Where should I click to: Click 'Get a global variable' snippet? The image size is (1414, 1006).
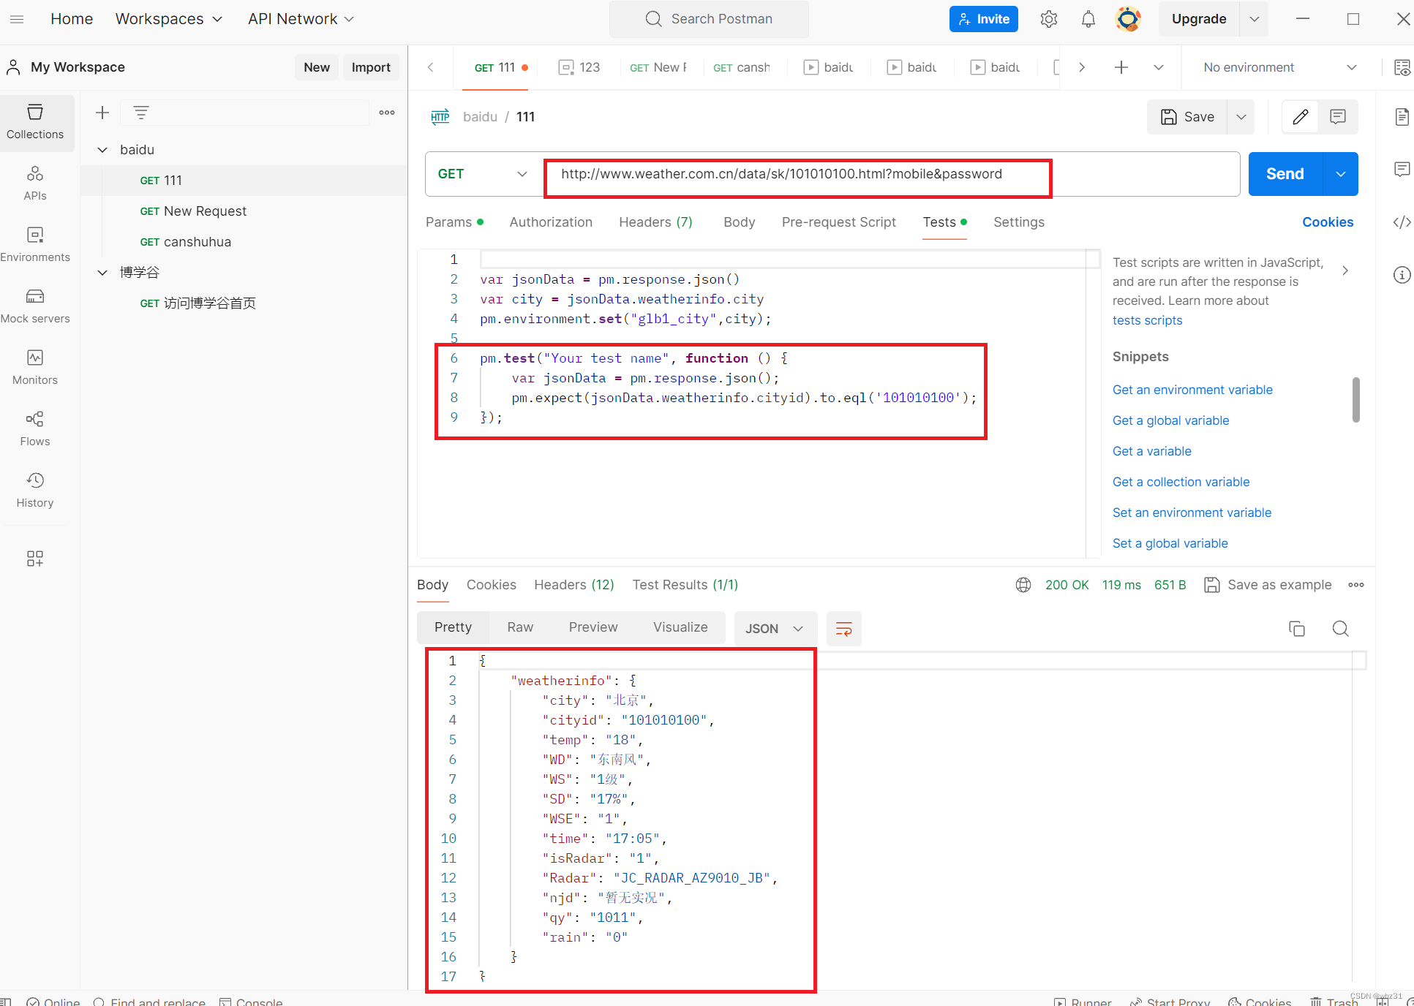(x=1170, y=420)
